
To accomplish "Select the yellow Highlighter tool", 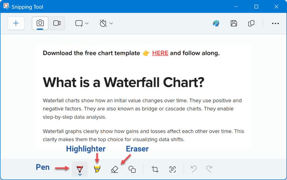I will (x=97, y=169).
